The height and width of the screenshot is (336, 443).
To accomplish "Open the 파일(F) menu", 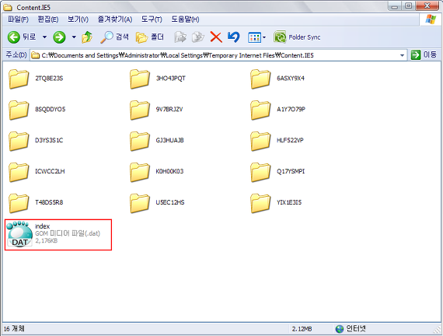I will tap(18, 19).
